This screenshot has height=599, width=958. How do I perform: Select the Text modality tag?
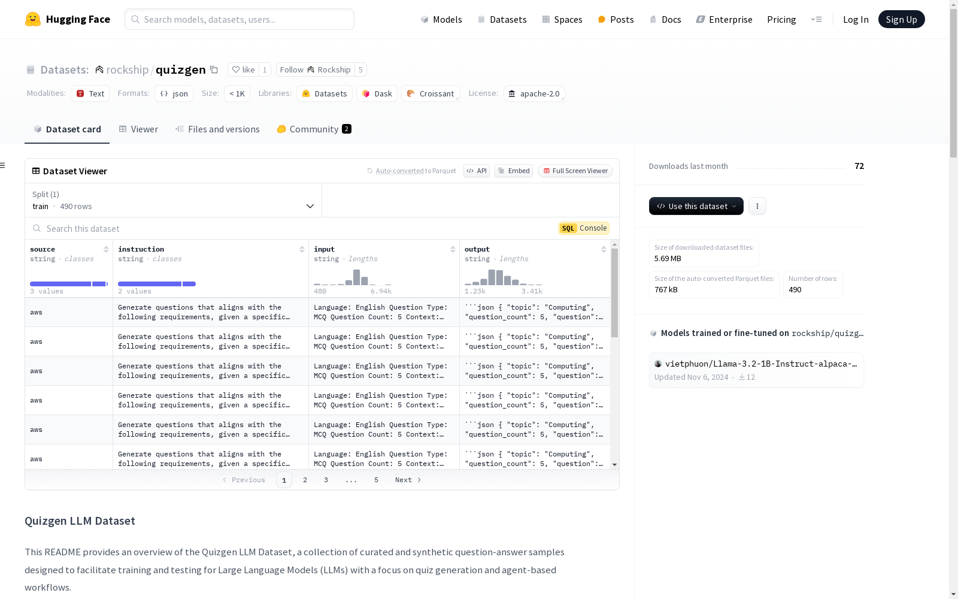(x=90, y=93)
